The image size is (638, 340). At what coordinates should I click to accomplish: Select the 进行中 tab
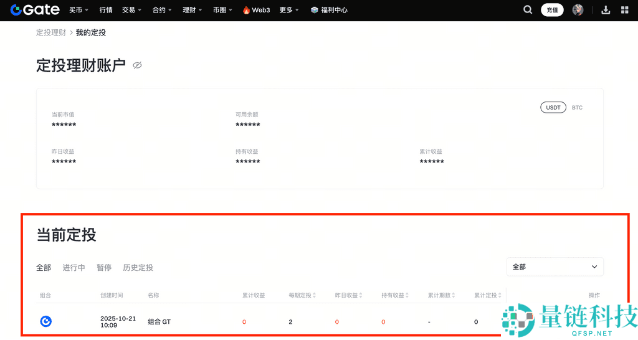pyautogui.click(x=74, y=268)
